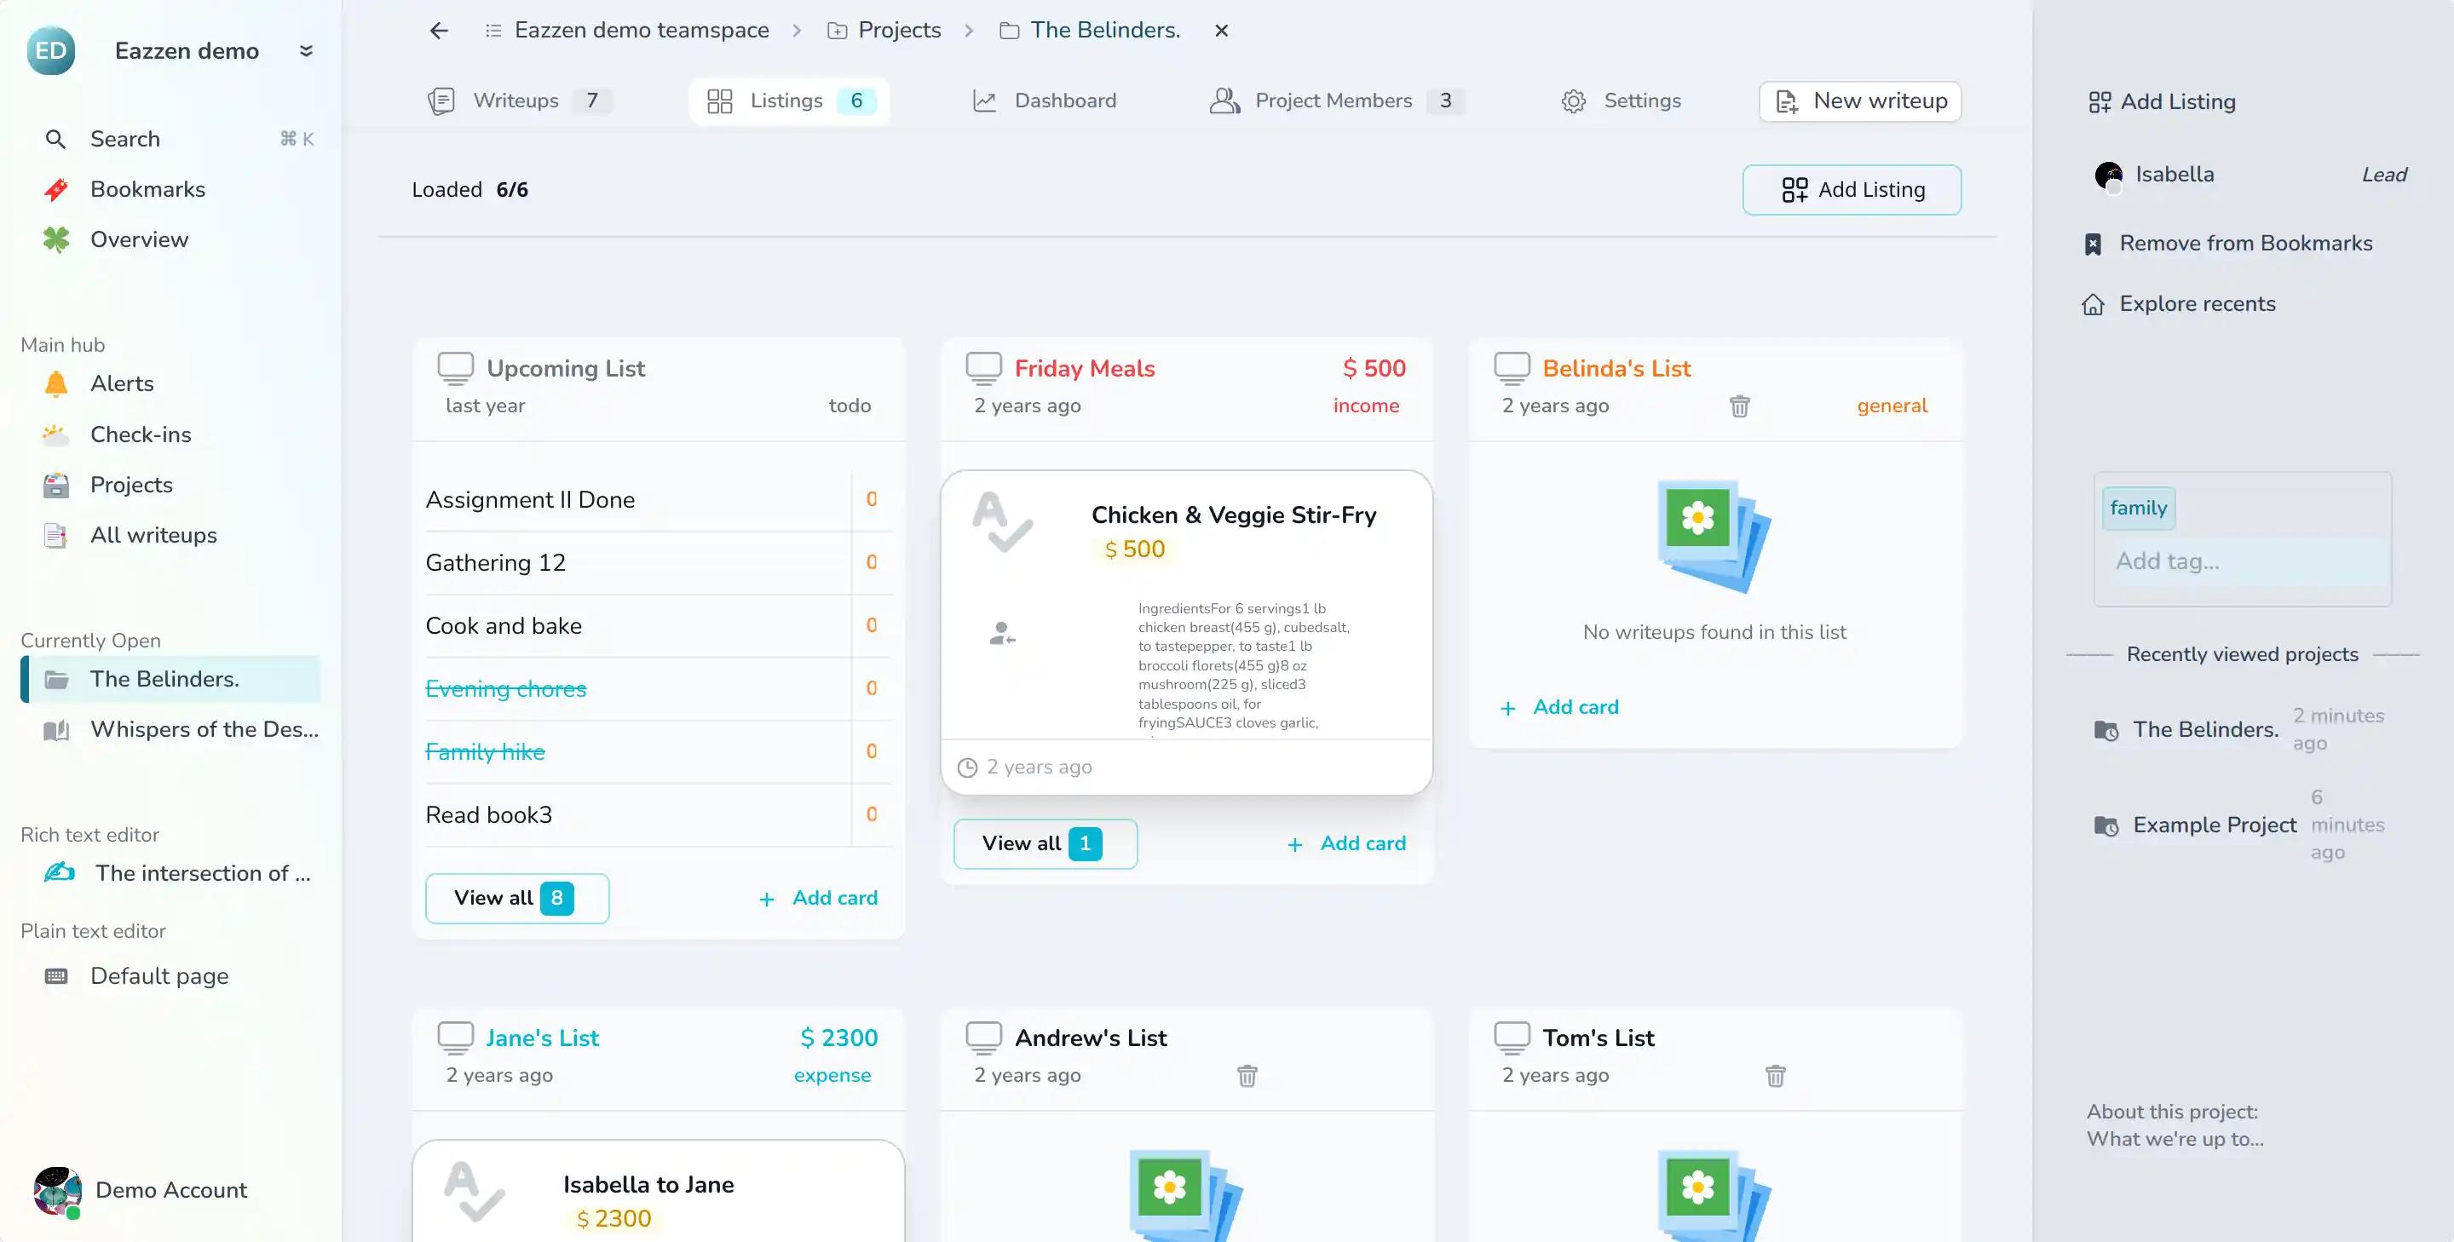This screenshot has height=1242, width=2454.
Task: Click the New writeup button
Action: [x=1859, y=101]
